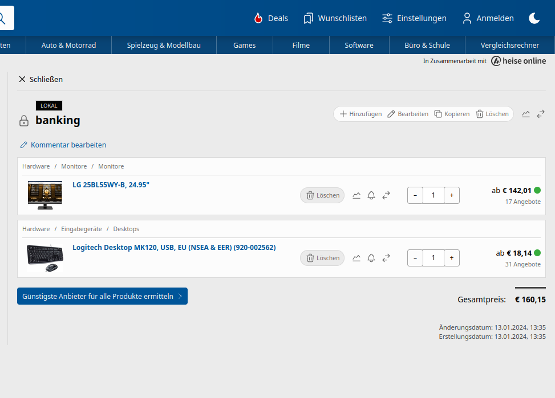Open Desktops breadcrumb link
Screen dimensions: 555x398
(x=126, y=229)
